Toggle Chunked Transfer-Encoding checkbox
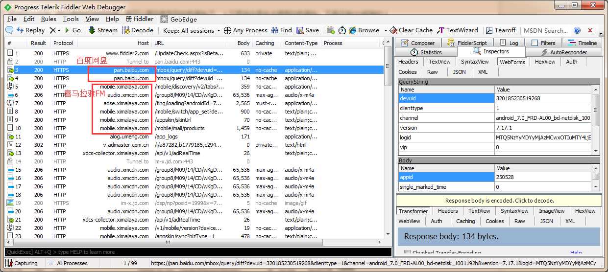The image size is (608, 272). (x=407, y=253)
